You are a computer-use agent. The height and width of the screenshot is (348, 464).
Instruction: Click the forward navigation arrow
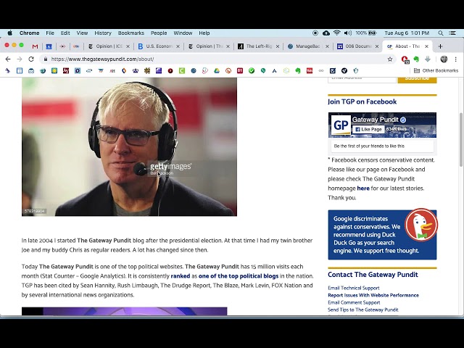[20, 59]
